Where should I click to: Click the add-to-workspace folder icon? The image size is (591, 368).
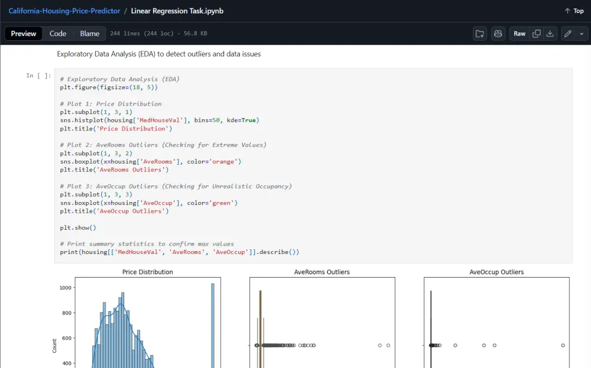coord(479,34)
